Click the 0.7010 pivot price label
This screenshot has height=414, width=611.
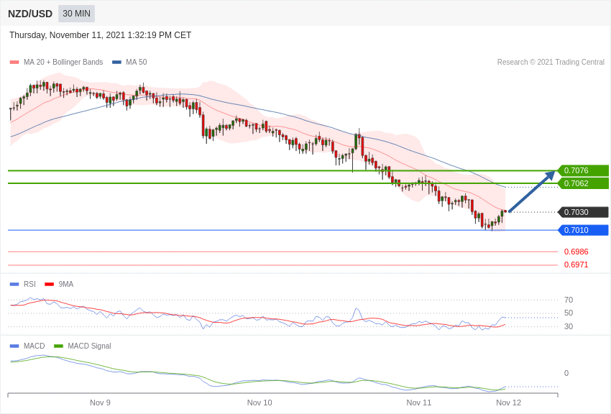pyautogui.click(x=584, y=230)
